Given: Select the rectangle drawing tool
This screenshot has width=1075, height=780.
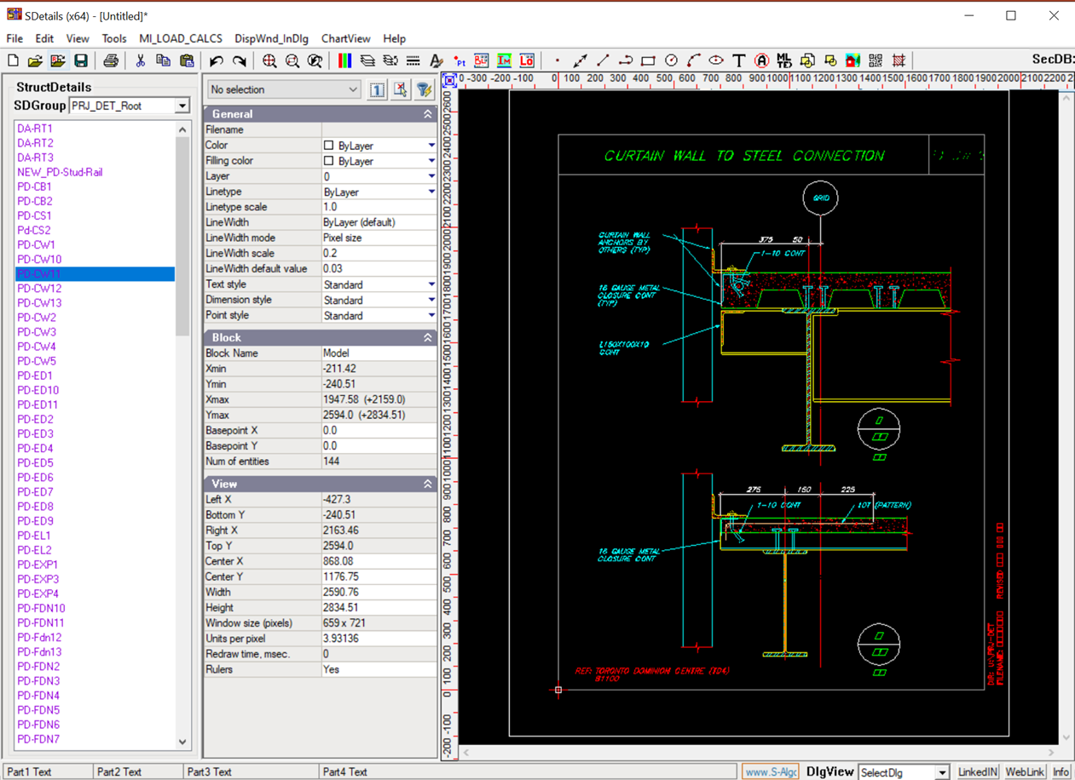Looking at the screenshot, I should [x=648, y=60].
